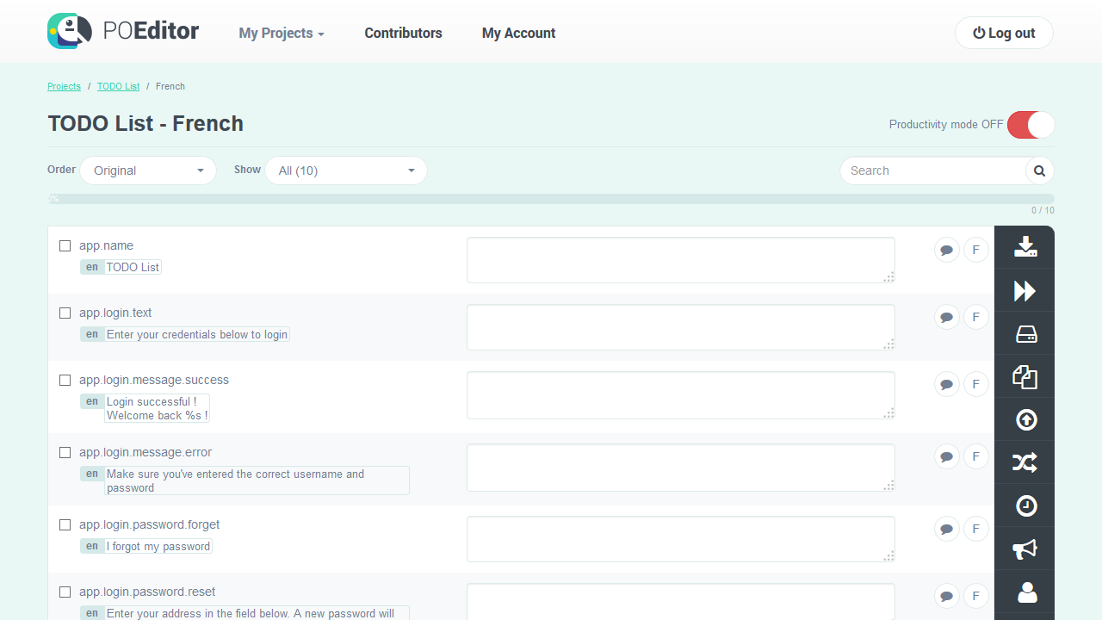Check the app.name checkbox

click(65, 245)
